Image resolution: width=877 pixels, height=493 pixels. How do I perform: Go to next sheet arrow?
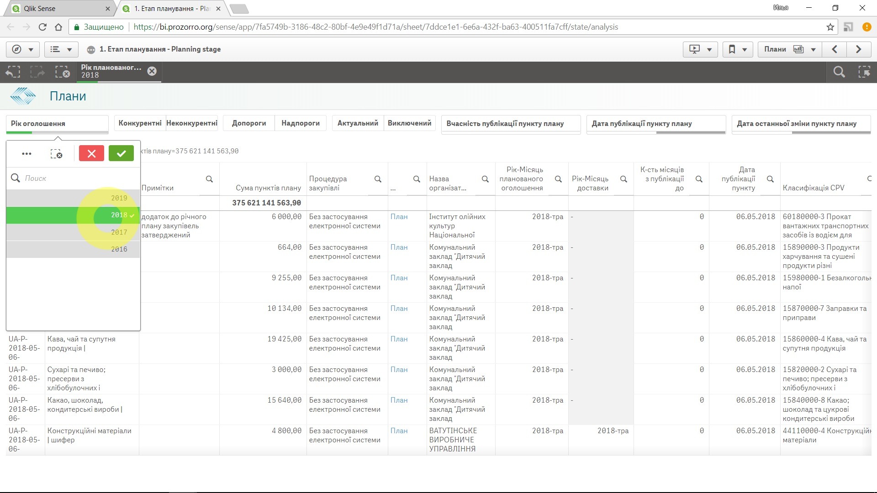click(x=858, y=49)
